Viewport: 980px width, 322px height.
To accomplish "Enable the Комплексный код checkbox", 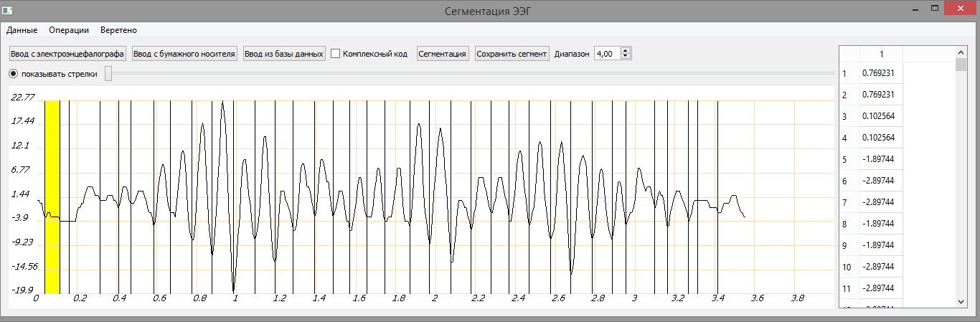I will pos(335,54).
